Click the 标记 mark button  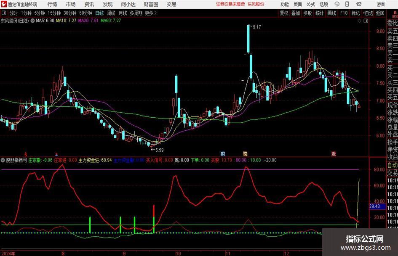coord(355,13)
